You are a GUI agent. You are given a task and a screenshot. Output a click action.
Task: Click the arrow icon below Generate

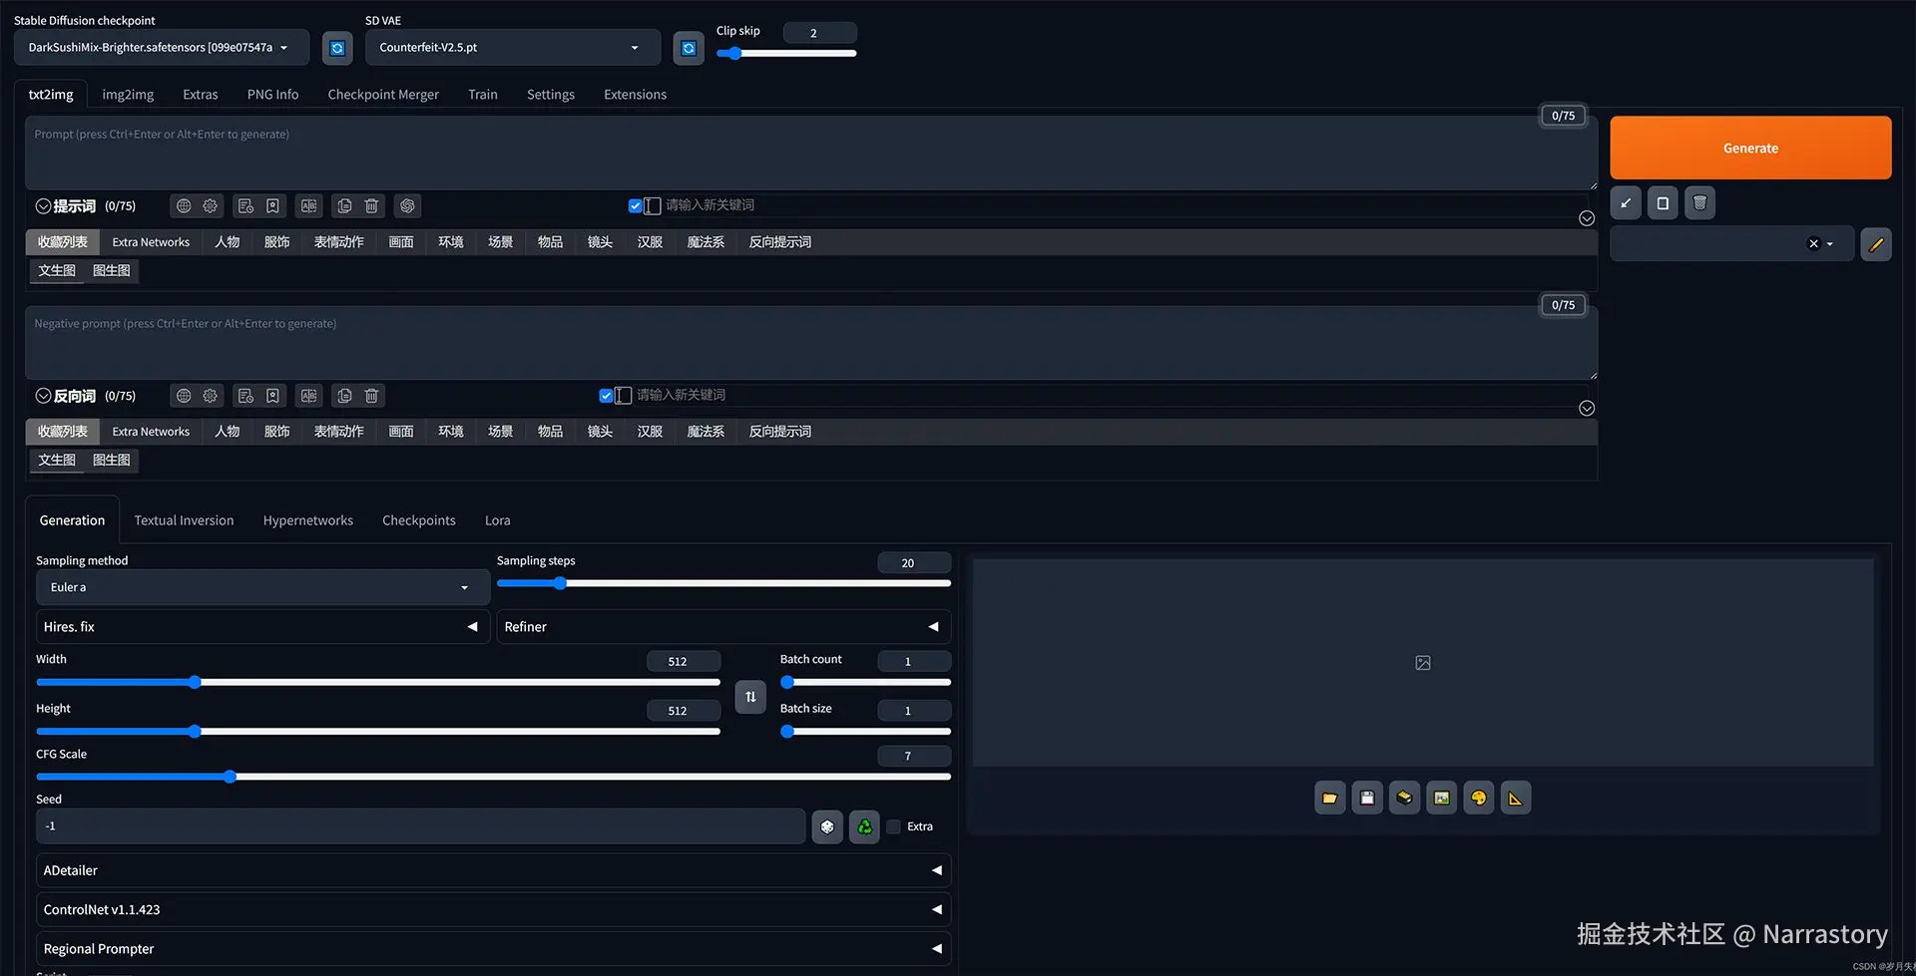tap(1626, 203)
